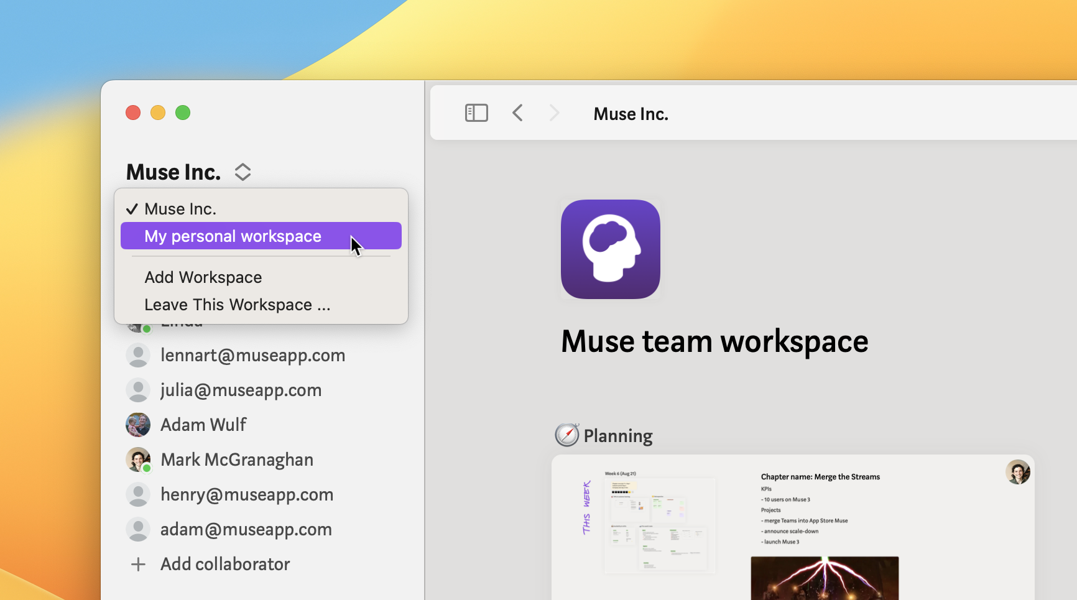Click the avatar on the Planning board card
Screen dimensions: 1077x600
point(1018,472)
